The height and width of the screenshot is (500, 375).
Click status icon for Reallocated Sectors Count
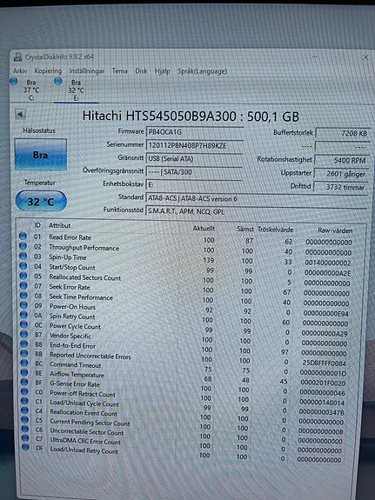(x=23, y=276)
